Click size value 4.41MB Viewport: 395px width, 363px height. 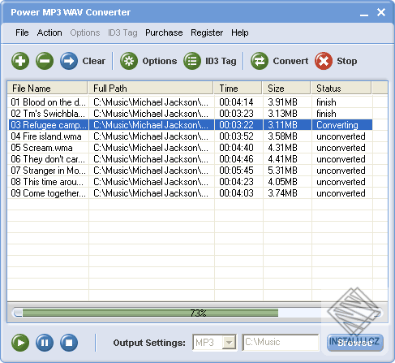(x=282, y=159)
